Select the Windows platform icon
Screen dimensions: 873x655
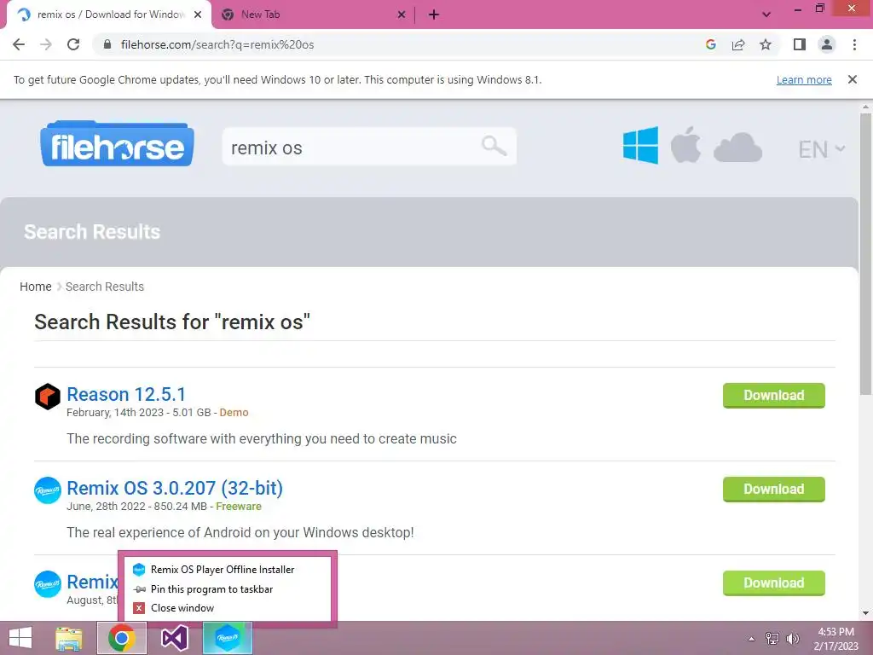pyautogui.click(x=640, y=145)
